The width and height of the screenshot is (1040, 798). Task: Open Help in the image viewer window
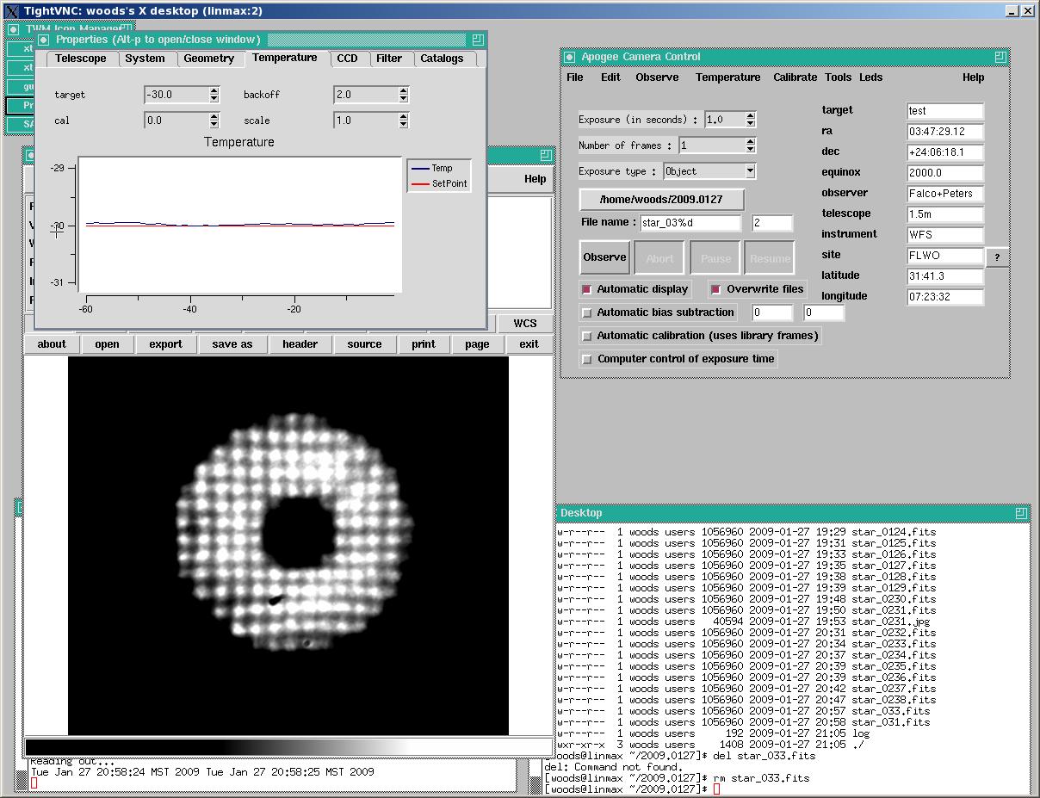pyautogui.click(x=535, y=179)
